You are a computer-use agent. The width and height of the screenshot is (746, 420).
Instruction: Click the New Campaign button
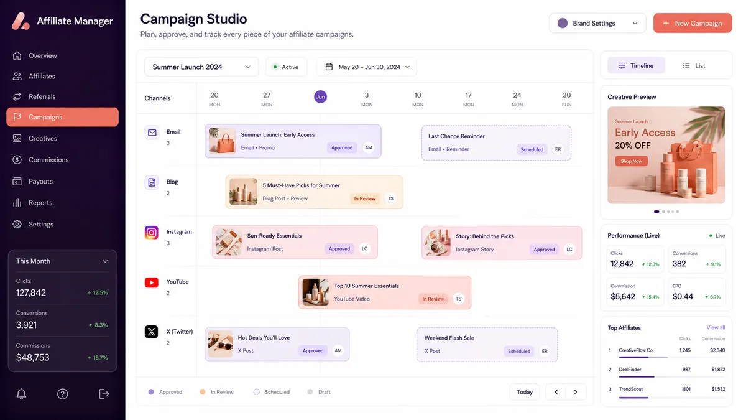pyautogui.click(x=693, y=23)
